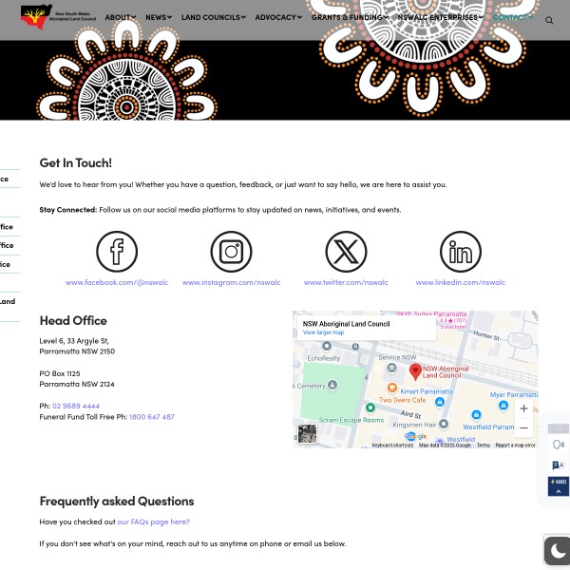
Task: Open the LinkedIn circle icon
Action: point(460,252)
